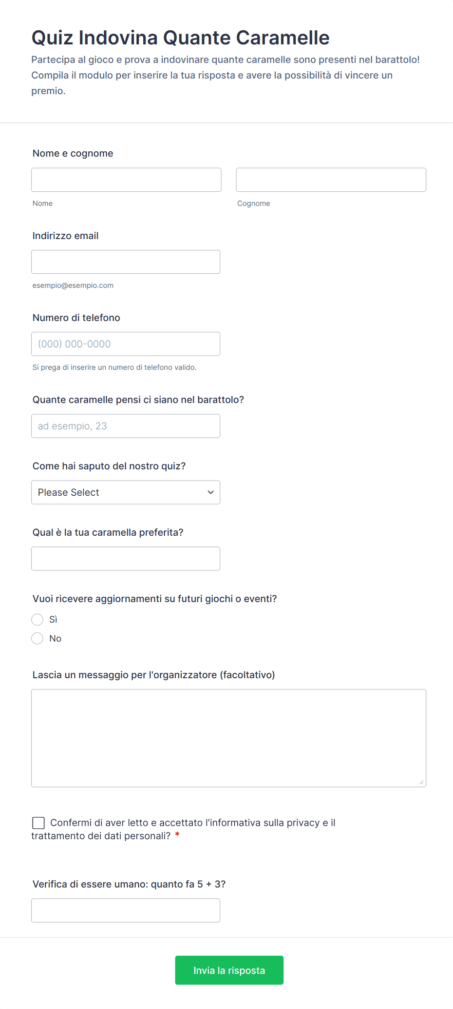Select the 'Sì' radio button

[38, 620]
